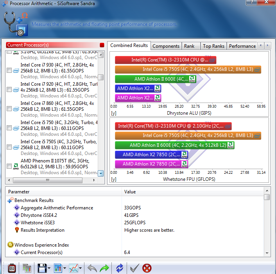Click the help question mark button in title bar
The height and width of the screenshot is (274, 276).
251,2
